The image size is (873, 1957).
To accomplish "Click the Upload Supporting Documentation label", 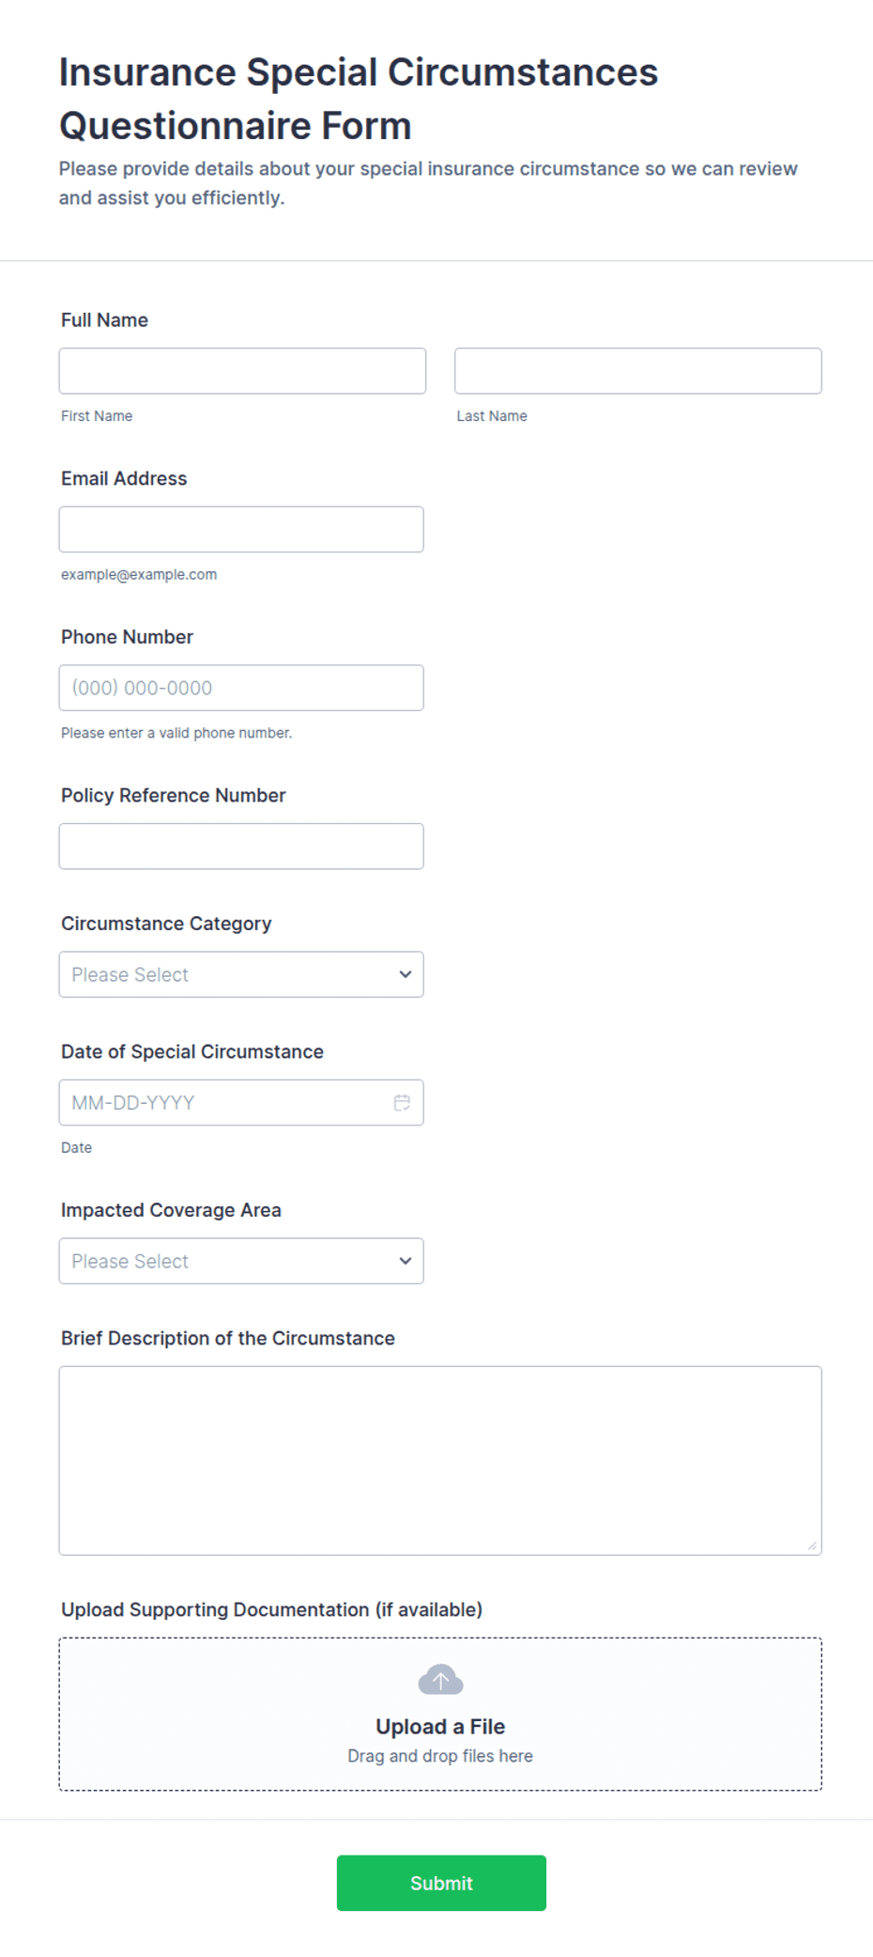I will pos(271,1610).
